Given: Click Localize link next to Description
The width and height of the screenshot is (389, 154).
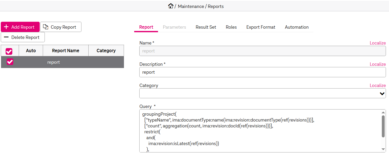Looking at the screenshot, I should 378,64.
